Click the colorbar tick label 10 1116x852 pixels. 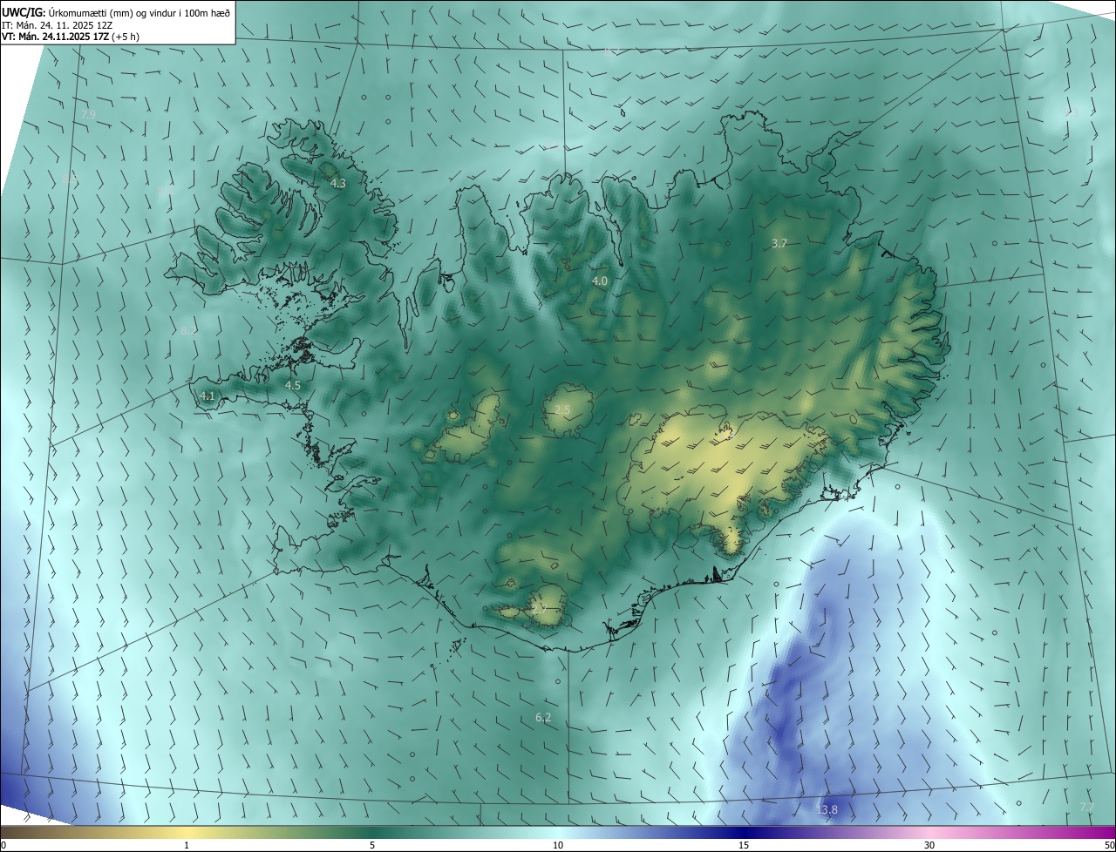pyautogui.click(x=558, y=846)
